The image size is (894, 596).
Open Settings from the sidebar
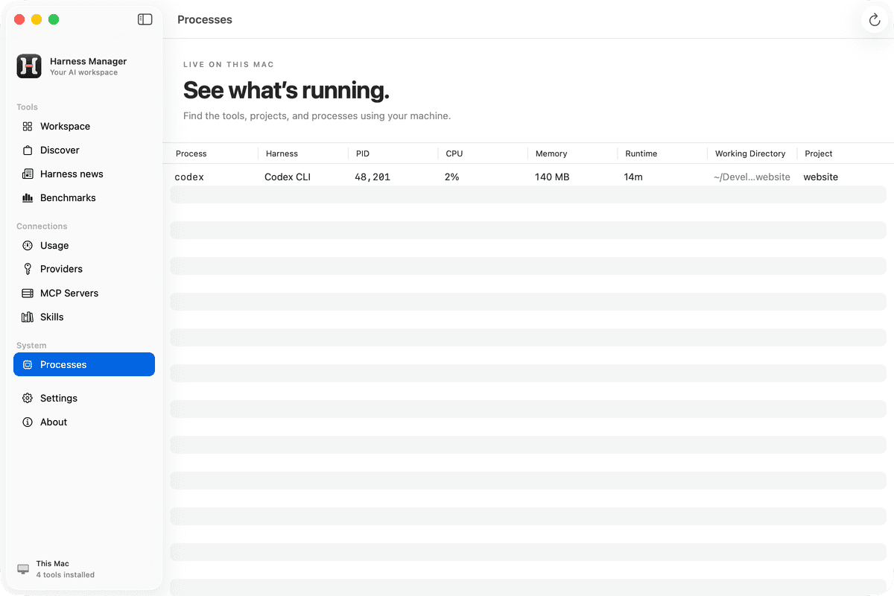tap(84, 399)
